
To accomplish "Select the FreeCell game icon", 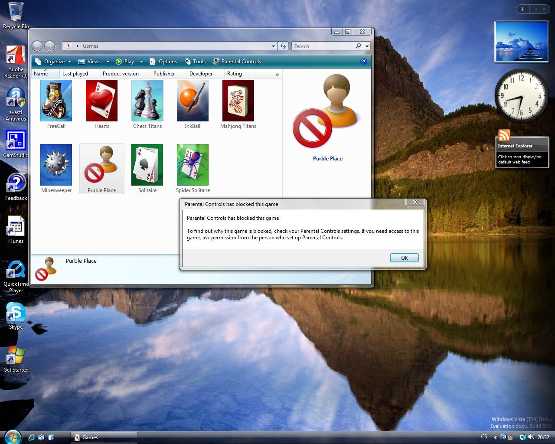I will pos(56,101).
